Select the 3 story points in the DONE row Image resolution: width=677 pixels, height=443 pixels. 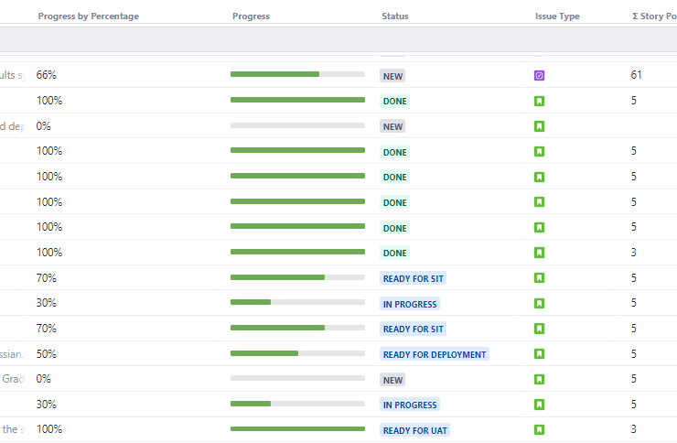pyautogui.click(x=633, y=252)
